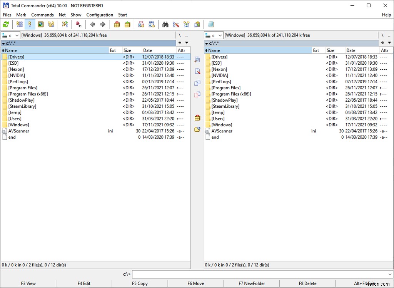Open the notepad editor icon

click(211, 24)
